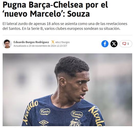Share the article on Facebook
This screenshot has width=134, height=128.
pyautogui.click(x=105, y=44)
